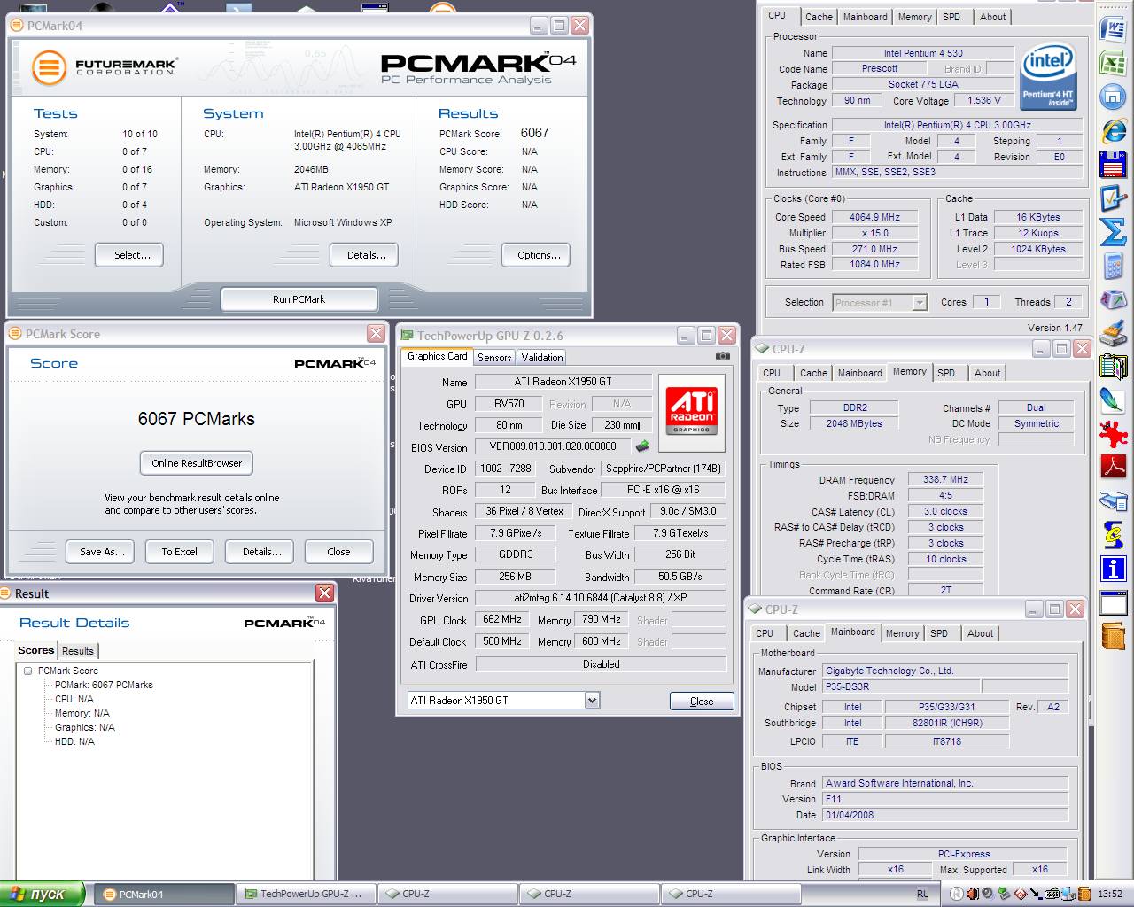Open the Cache tab in the top CPU-Z window
The height and width of the screenshot is (907, 1134).
coord(819,17)
